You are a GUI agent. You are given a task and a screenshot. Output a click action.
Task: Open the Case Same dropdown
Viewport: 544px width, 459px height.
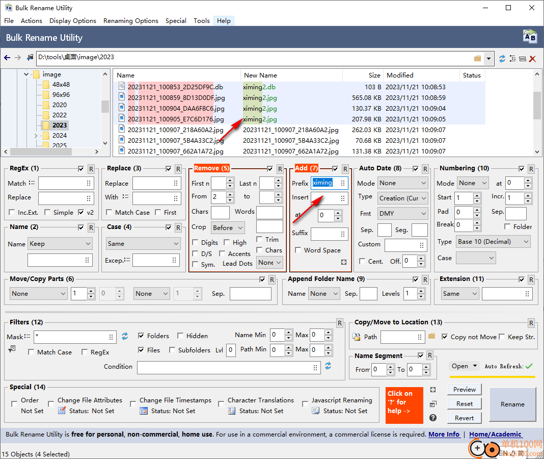(143, 244)
